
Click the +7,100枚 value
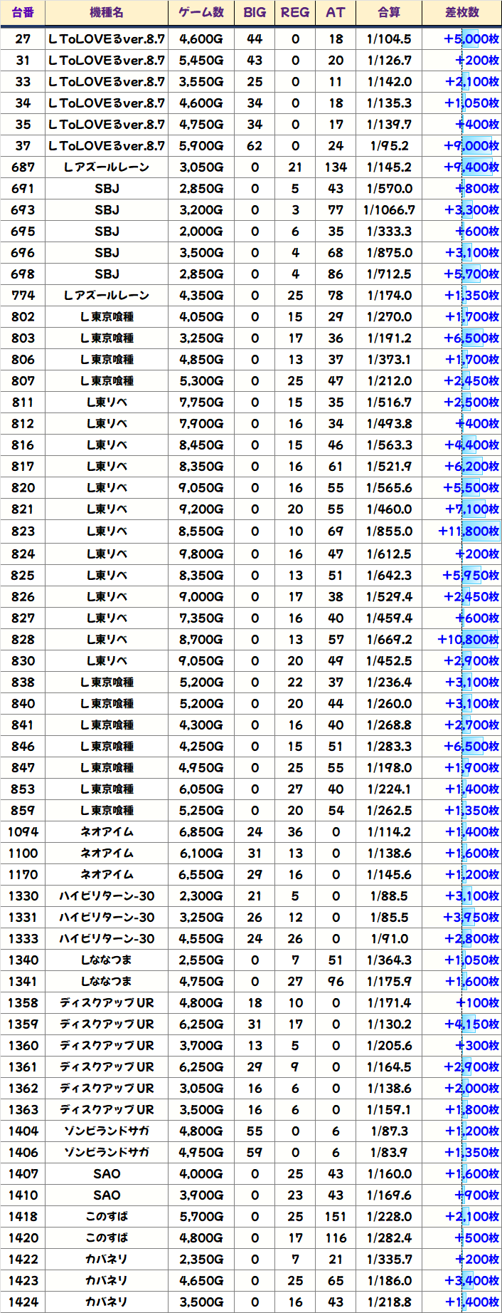[472, 509]
